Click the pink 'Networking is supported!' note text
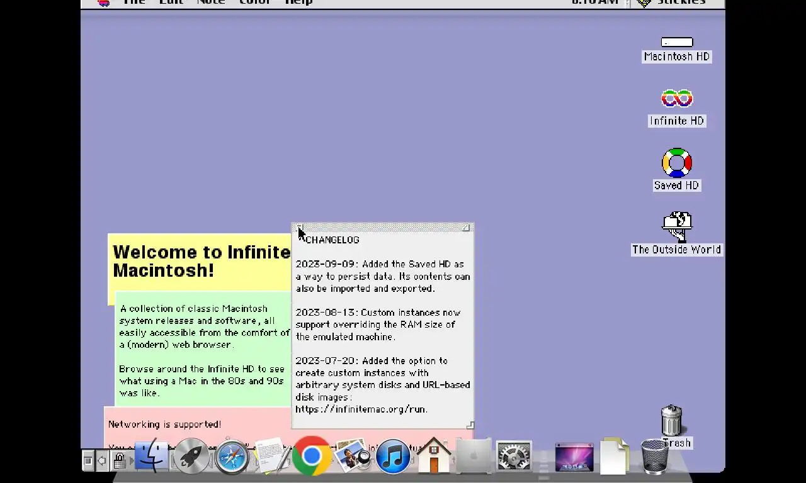 coord(164,425)
